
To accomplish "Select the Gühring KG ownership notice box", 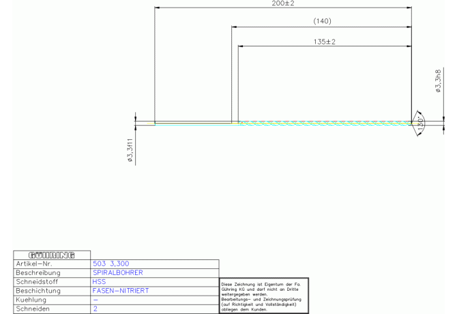I will [x=263, y=295].
